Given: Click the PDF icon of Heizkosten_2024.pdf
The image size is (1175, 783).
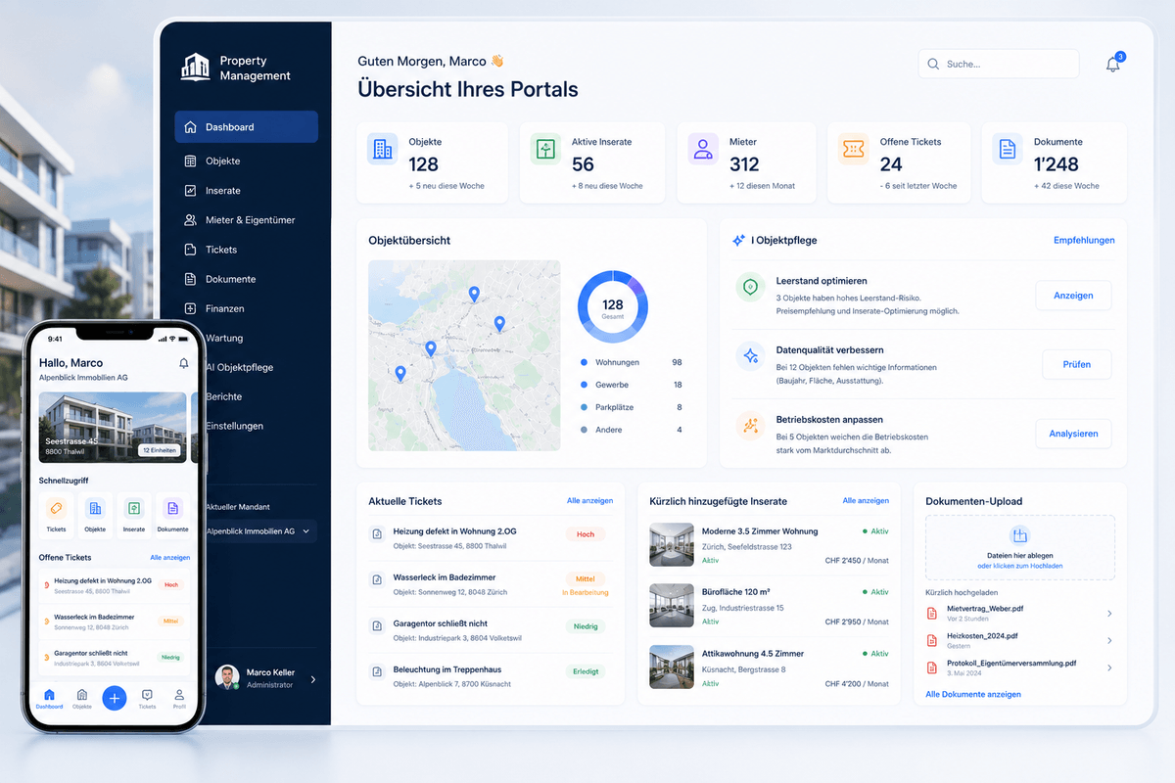Looking at the screenshot, I should click(x=931, y=640).
